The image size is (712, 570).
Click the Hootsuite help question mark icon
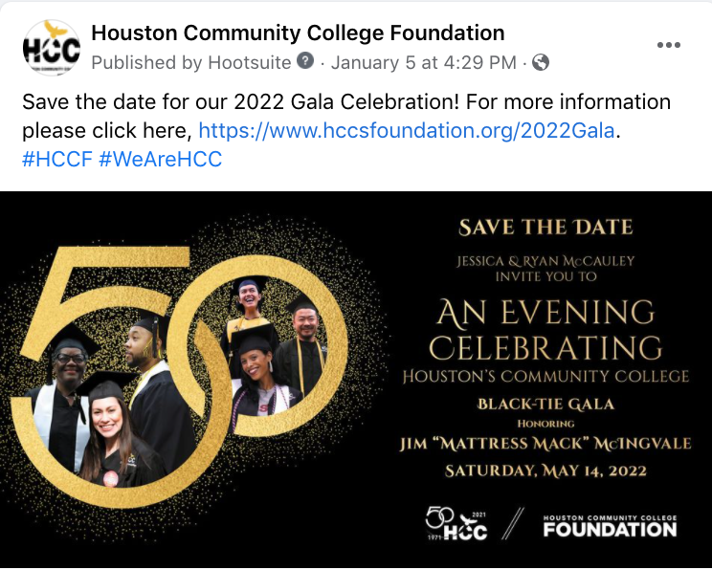[x=305, y=61]
